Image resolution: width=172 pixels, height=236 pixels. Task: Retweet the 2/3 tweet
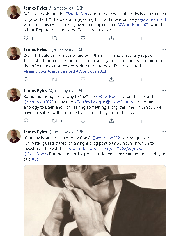(x=55, y=80)
